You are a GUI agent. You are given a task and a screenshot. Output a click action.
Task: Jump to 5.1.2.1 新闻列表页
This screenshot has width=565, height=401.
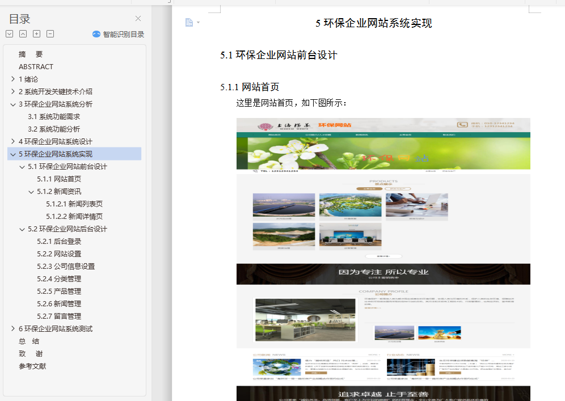click(74, 204)
